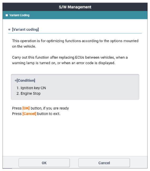Click the S/W Management title bar
This screenshot has height=171, width=150.
[75, 7]
